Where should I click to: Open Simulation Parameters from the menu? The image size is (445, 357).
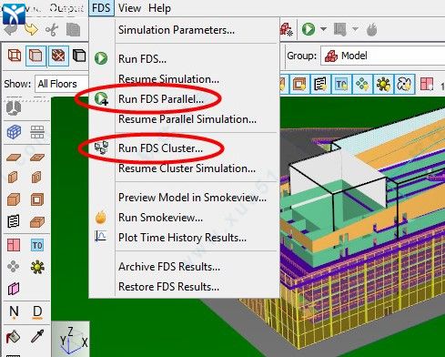click(x=177, y=30)
